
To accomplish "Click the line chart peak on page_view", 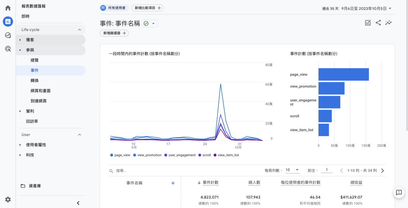I will (220, 84).
